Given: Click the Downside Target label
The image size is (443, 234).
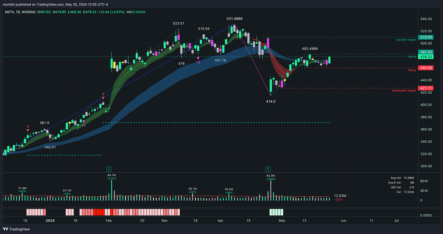Looking at the screenshot, I should (404, 91).
